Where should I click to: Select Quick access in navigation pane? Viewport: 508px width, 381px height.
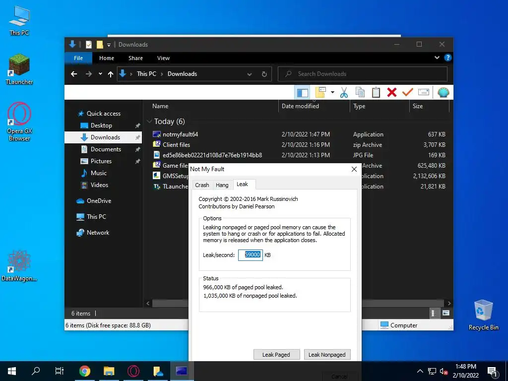103,114
